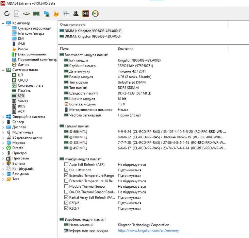
Task: Expand the Мультимедіа tree node
Action: coord(3,132)
